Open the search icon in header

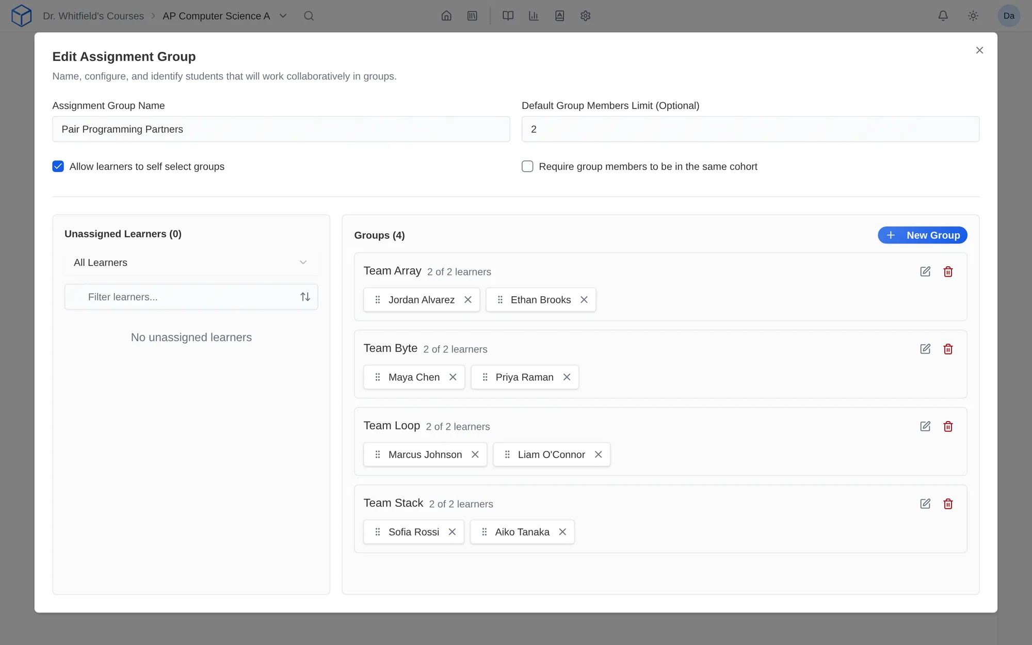[x=309, y=16]
